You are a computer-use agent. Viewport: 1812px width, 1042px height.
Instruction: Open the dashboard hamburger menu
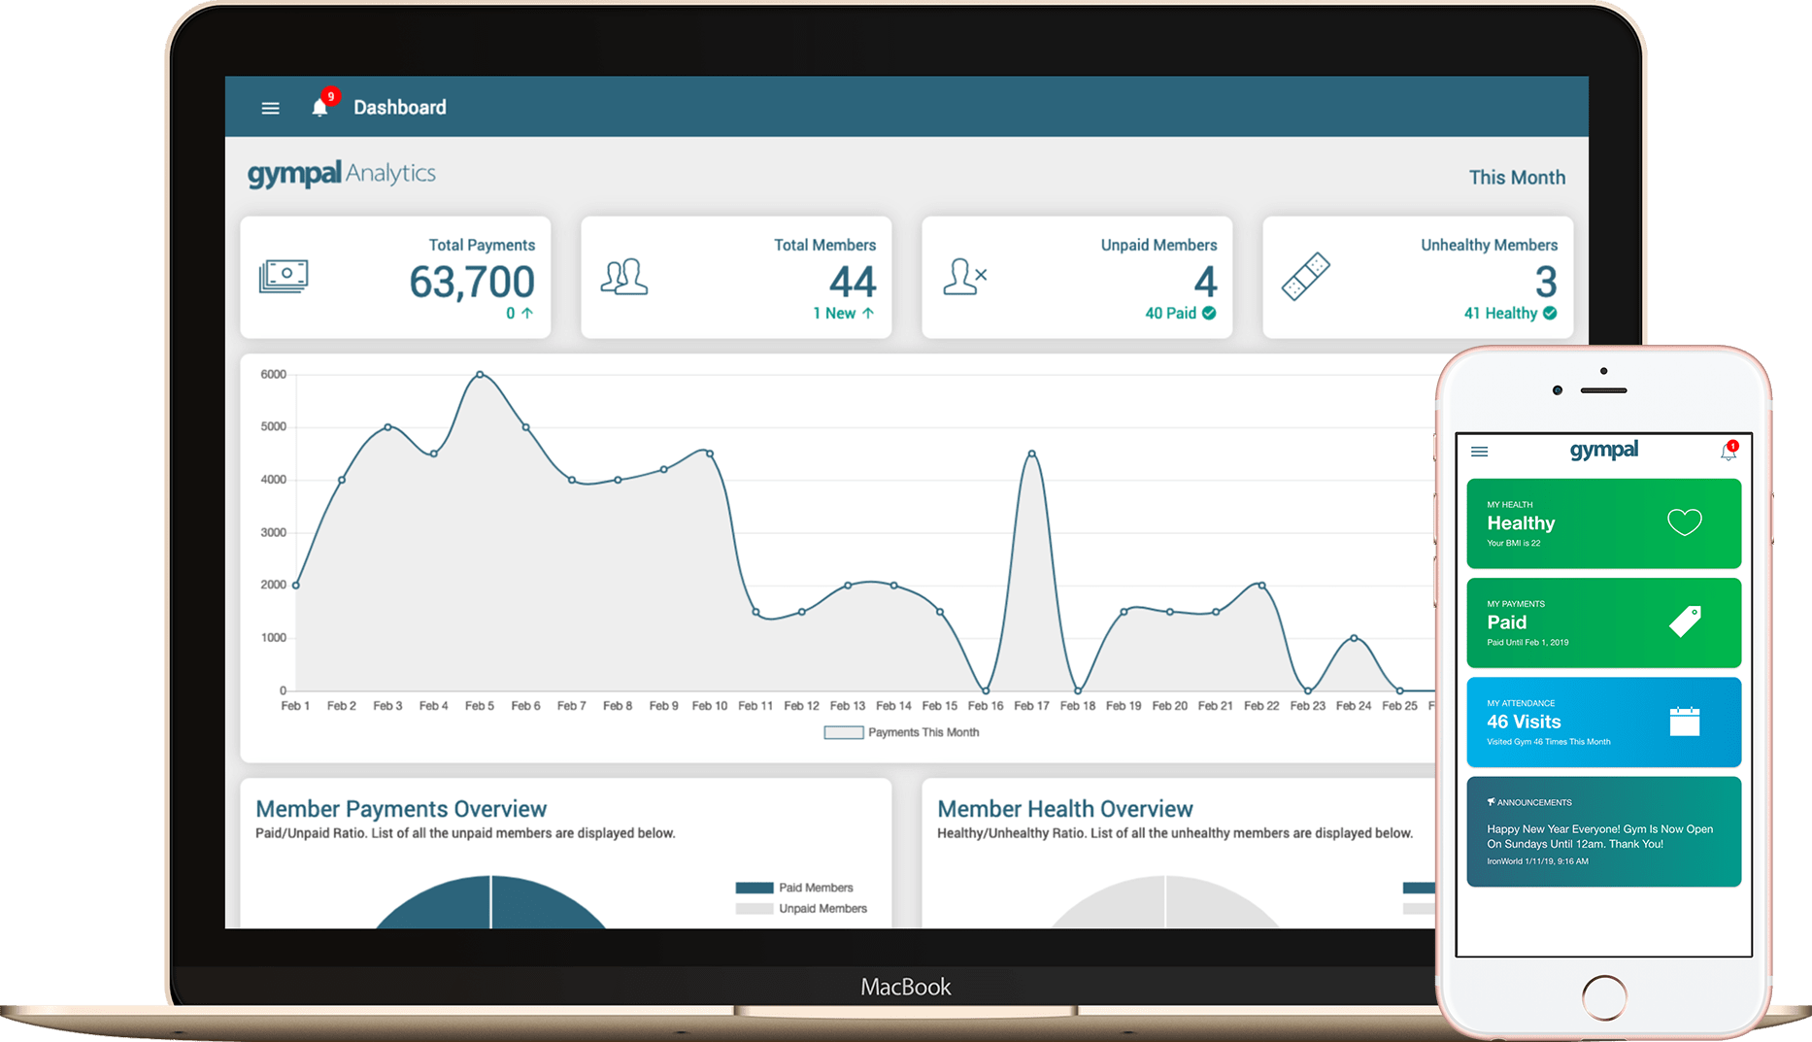pos(270,108)
